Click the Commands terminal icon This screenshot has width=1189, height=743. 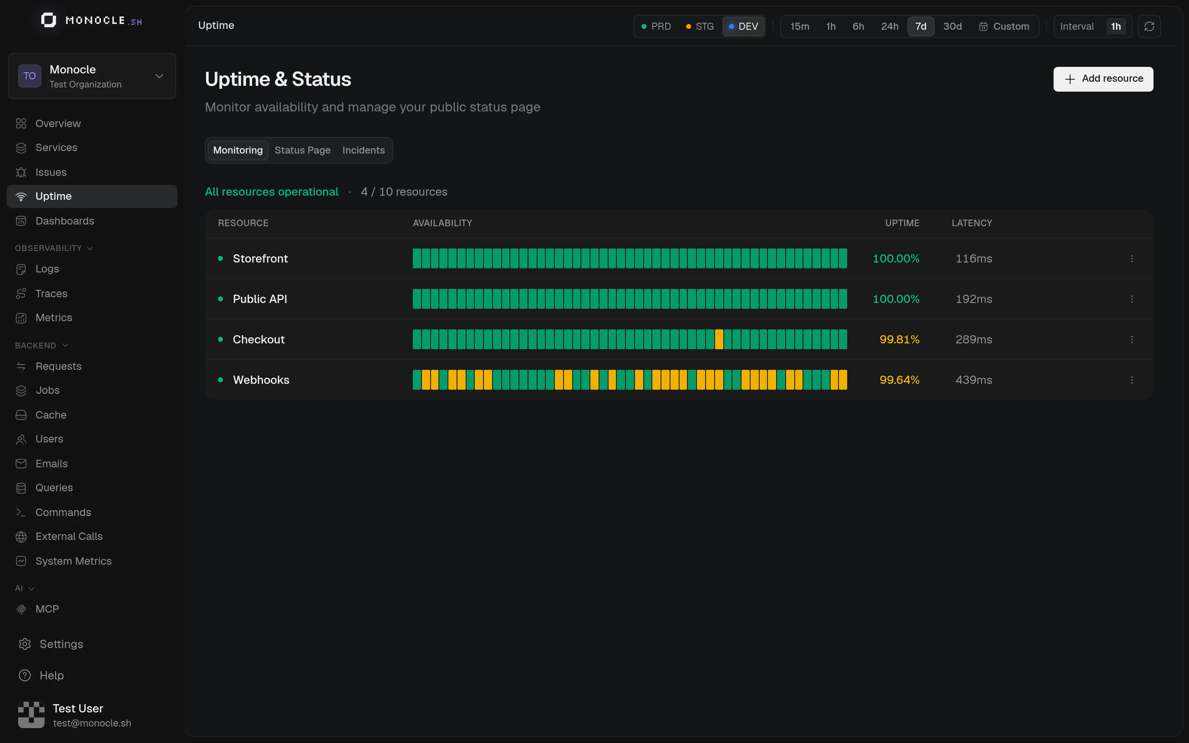pos(21,513)
